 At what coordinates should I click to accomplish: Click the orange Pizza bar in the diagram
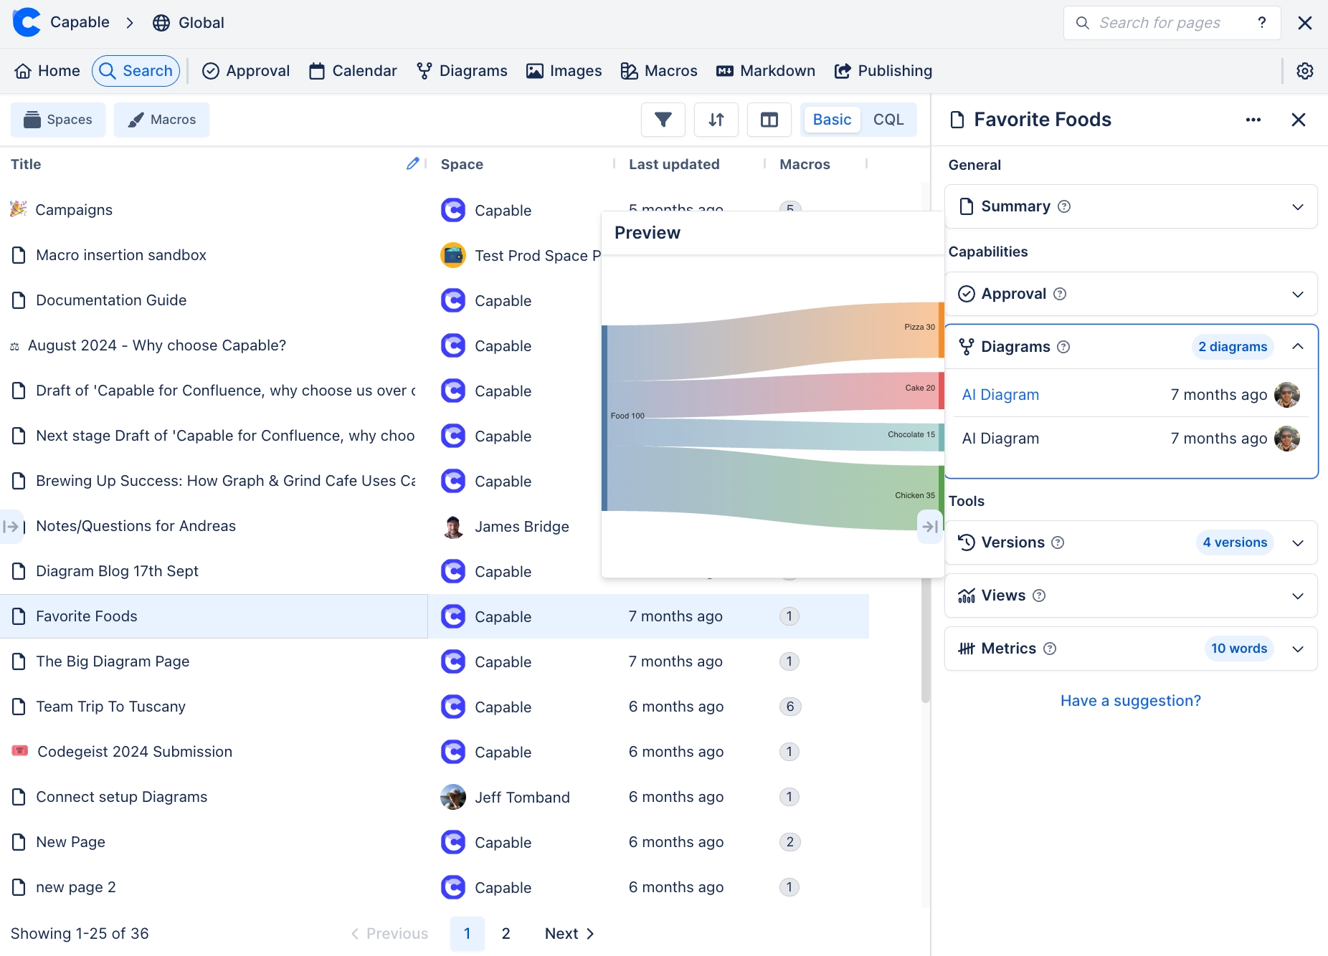(941, 330)
